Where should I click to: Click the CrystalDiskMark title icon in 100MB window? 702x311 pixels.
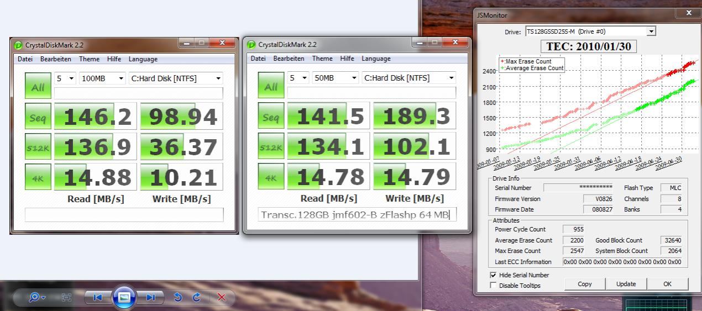pyautogui.click(x=18, y=45)
